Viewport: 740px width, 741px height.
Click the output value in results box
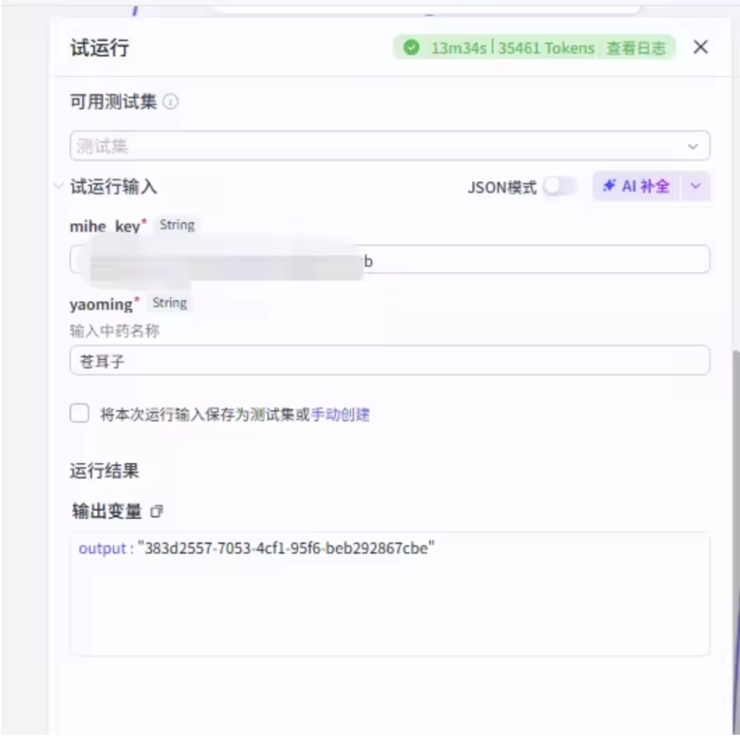click(286, 549)
